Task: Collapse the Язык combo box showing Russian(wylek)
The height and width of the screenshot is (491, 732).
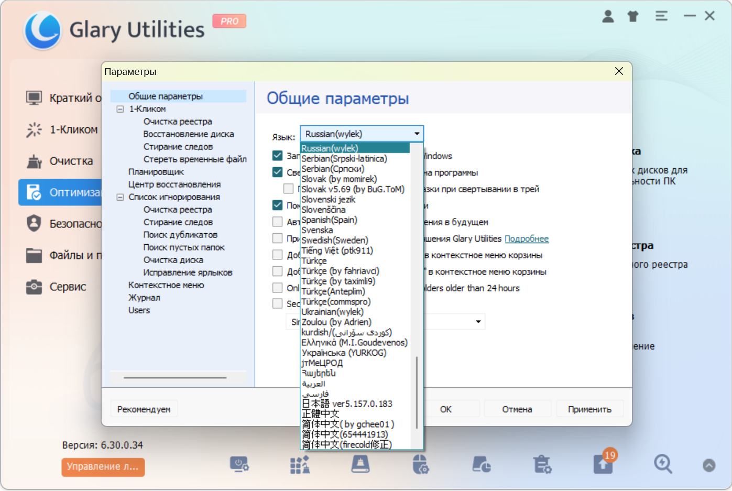Action: pos(362,134)
